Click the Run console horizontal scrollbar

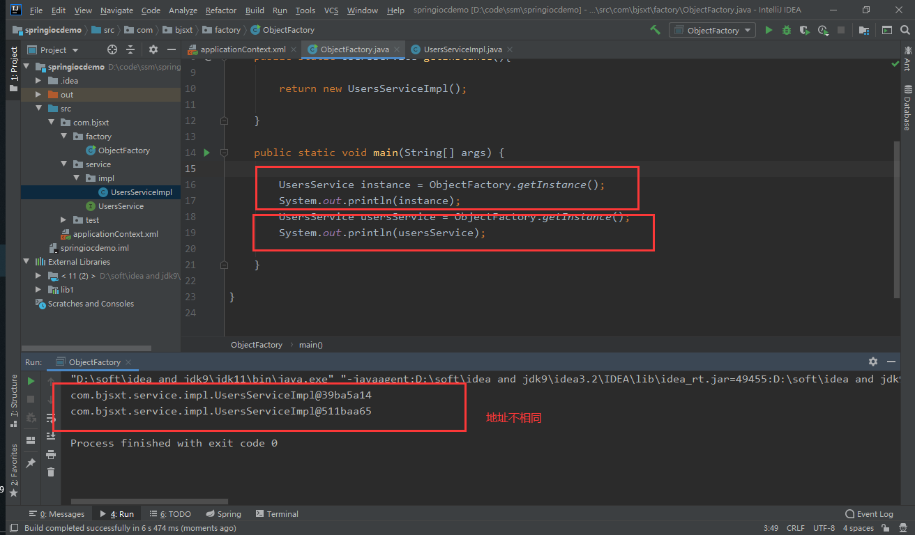(x=149, y=501)
